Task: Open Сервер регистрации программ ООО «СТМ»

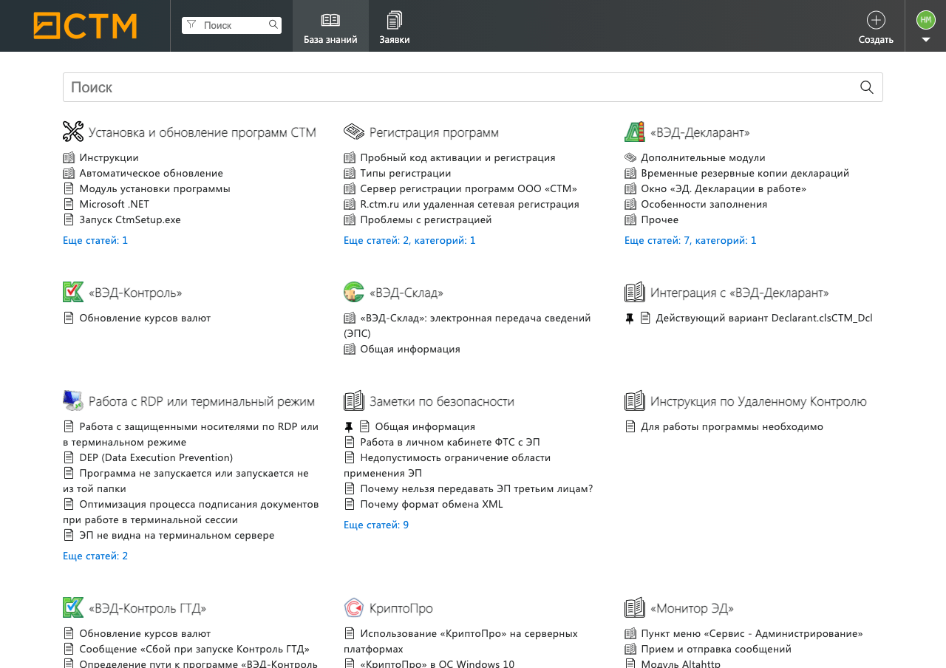Action: [x=469, y=188]
